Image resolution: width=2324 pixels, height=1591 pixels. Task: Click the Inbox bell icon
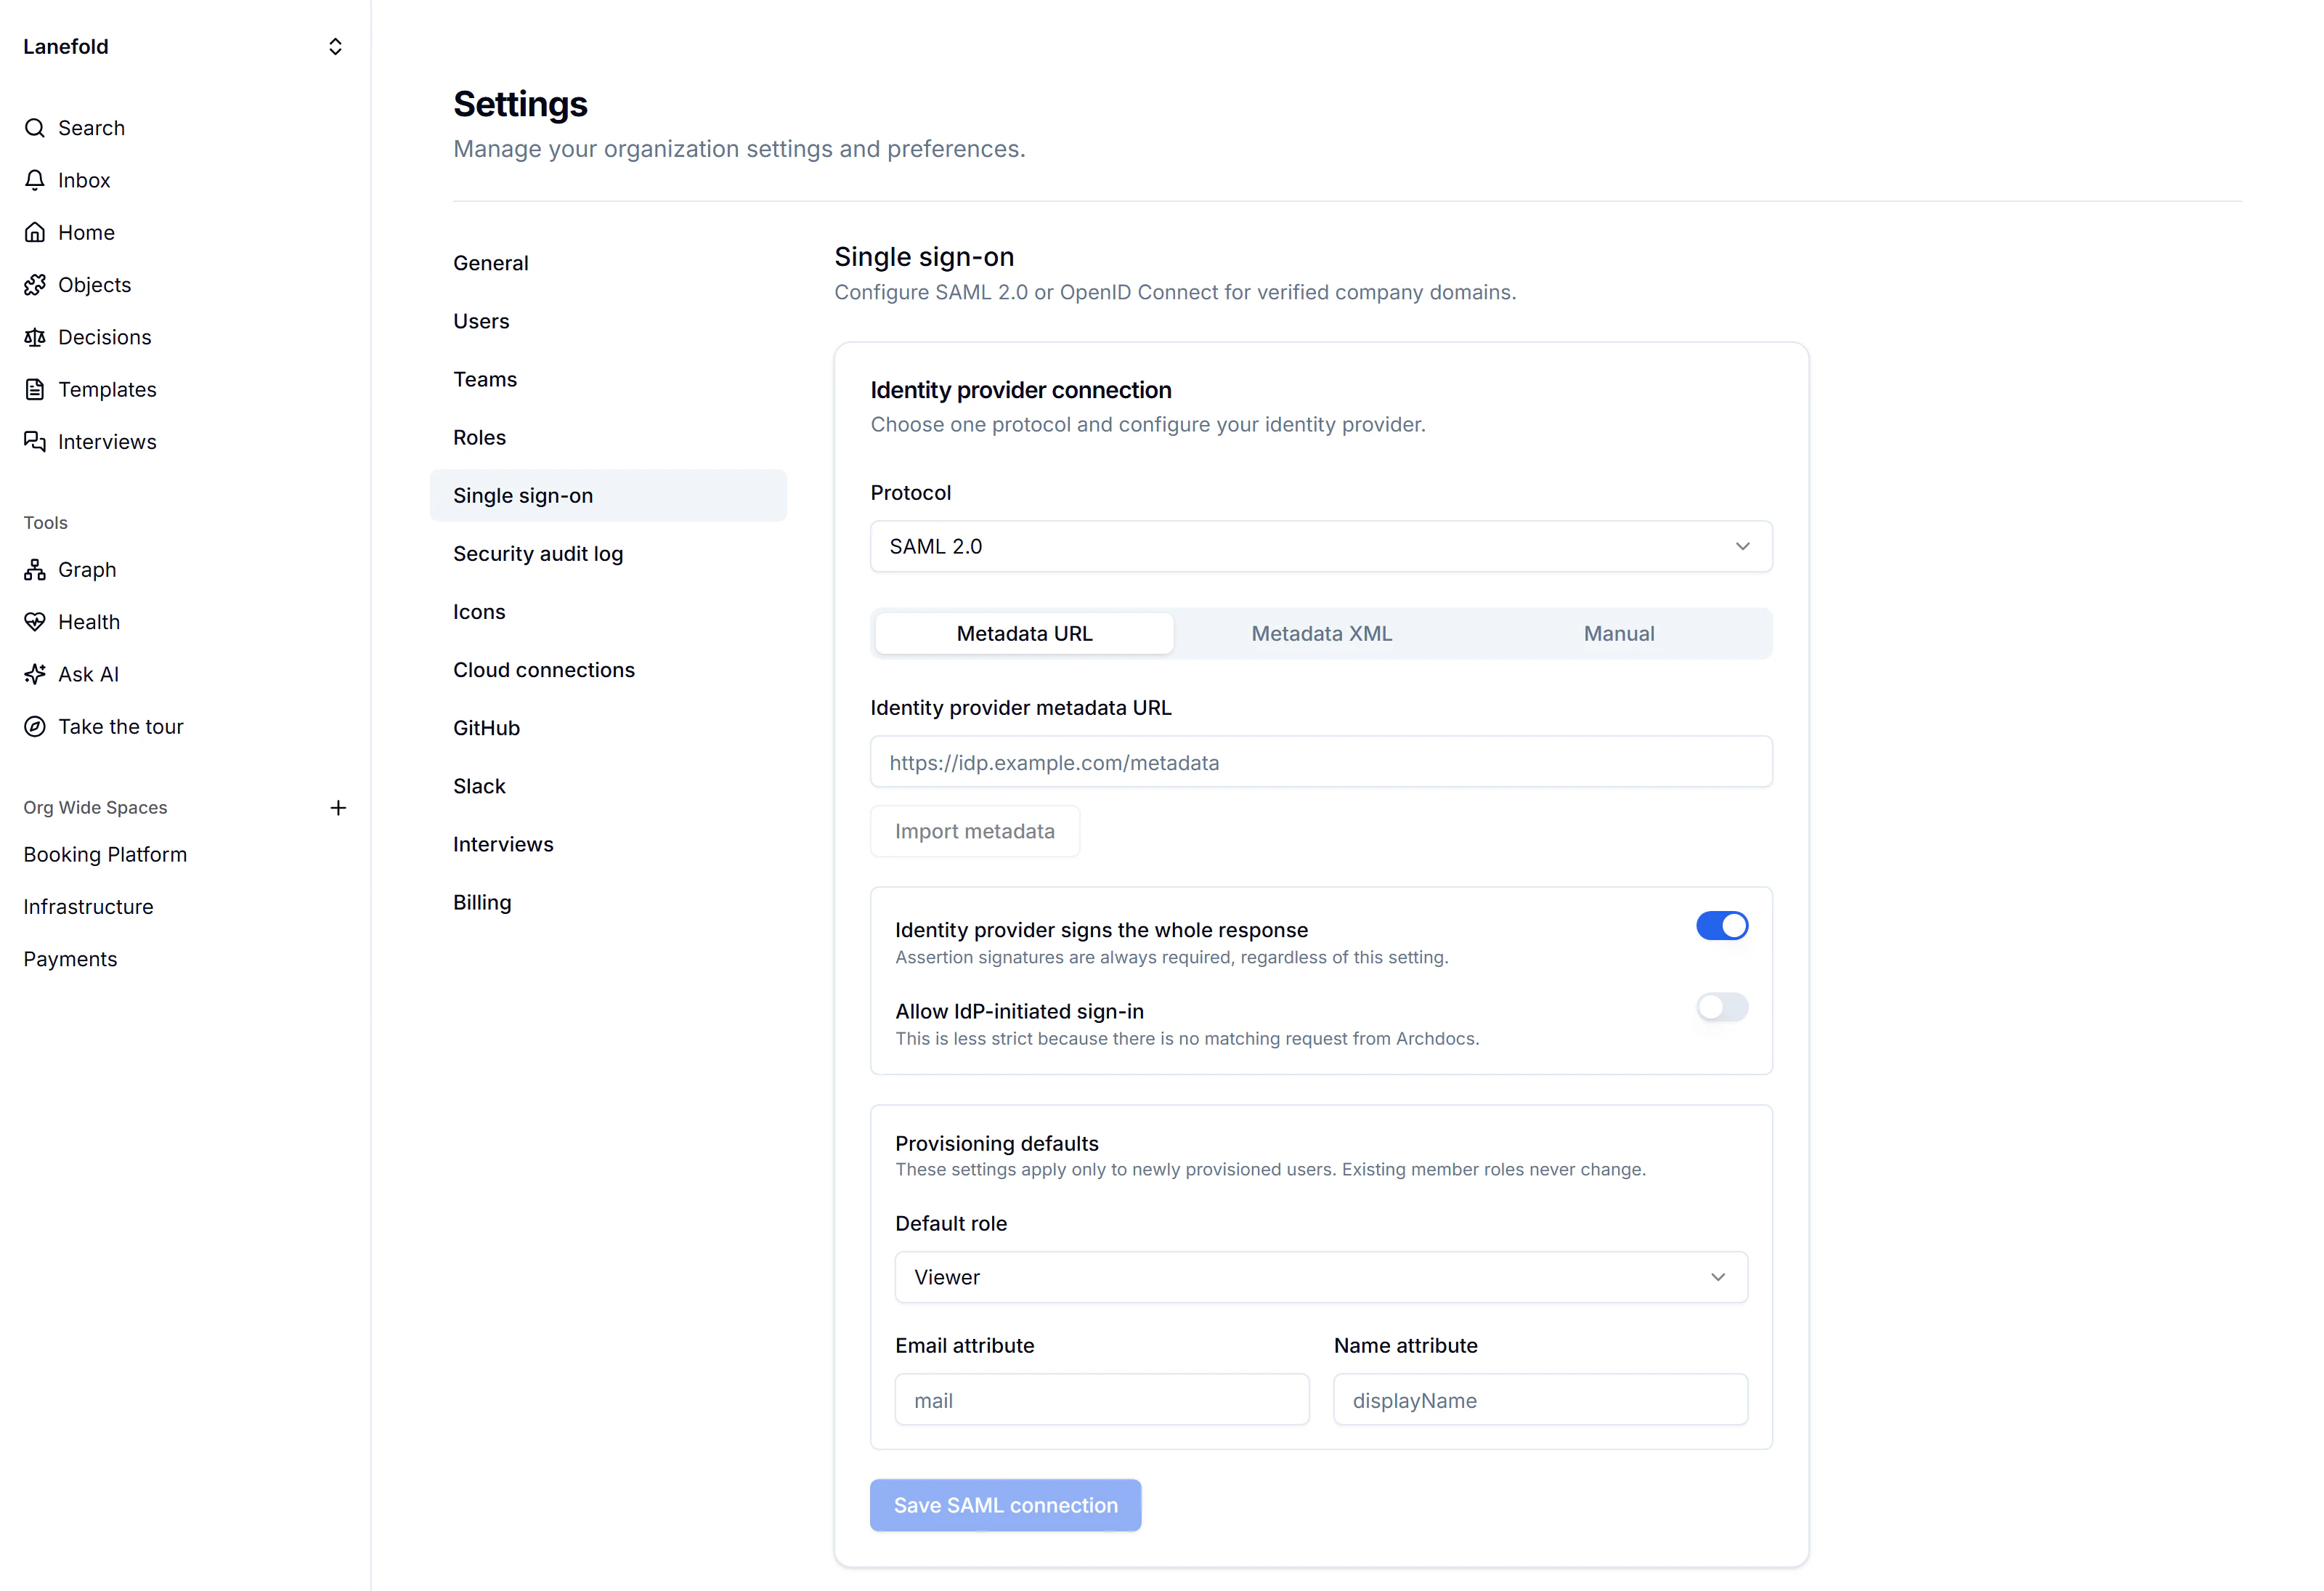pyautogui.click(x=35, y=180)
